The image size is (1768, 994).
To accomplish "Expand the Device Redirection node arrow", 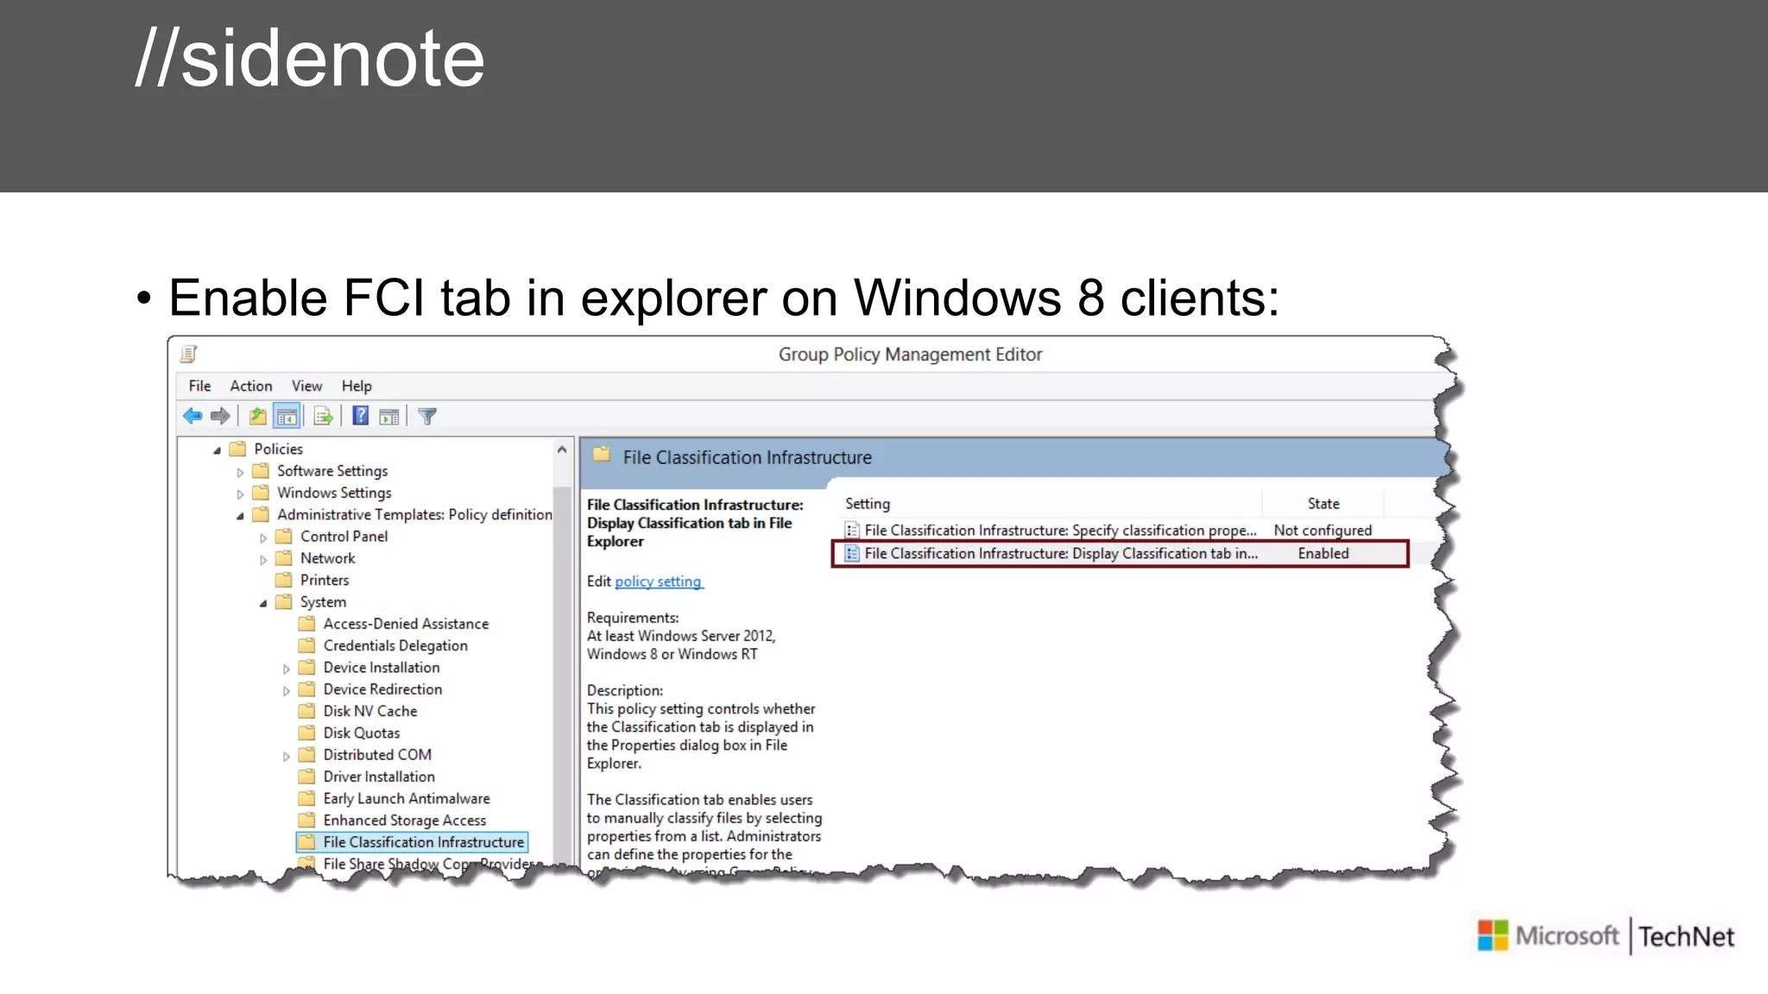I will (287, 691).
